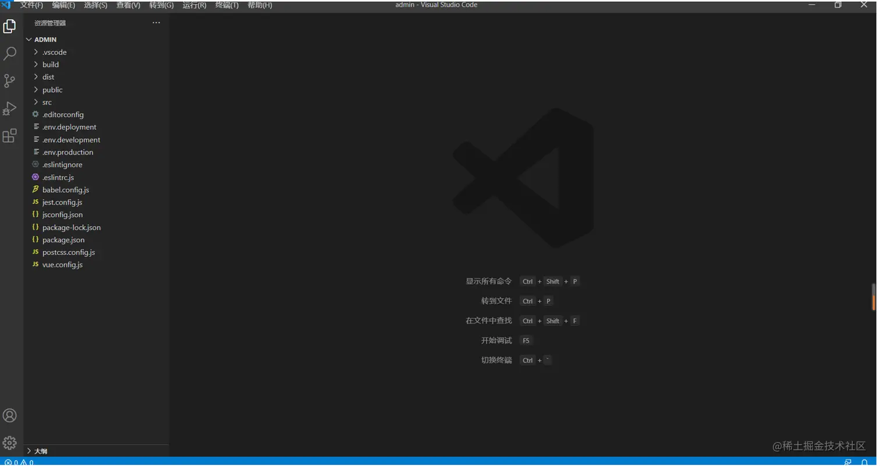This screenshot has width=880, height=466.
Task: Open the jest.config.js file
Action: point(96,202)
